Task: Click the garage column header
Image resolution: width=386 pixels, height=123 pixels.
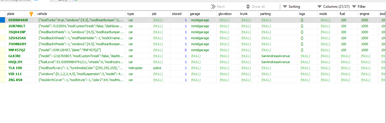Action: [x=203, y=14]
